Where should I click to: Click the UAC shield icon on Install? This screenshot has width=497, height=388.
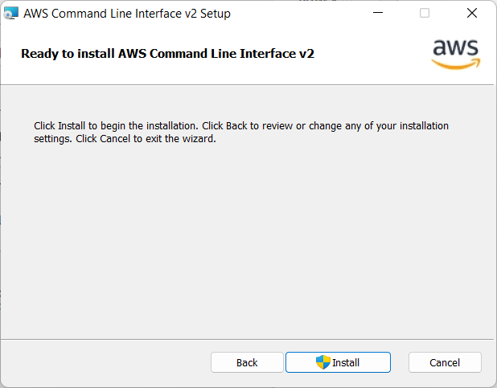323,362
